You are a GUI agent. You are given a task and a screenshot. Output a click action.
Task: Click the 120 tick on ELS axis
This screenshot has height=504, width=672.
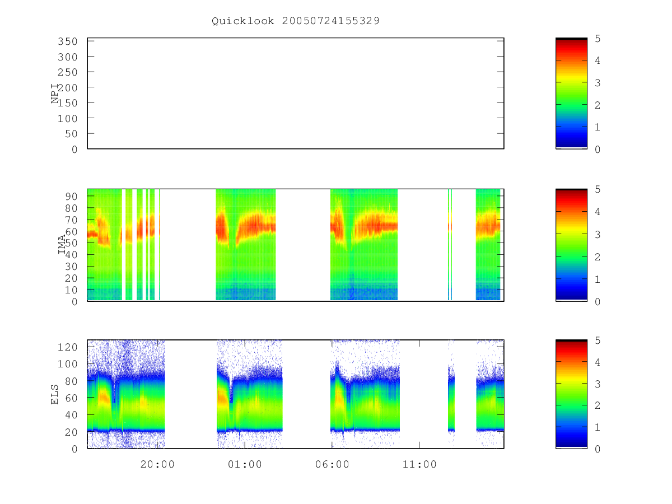coord(67,347)
